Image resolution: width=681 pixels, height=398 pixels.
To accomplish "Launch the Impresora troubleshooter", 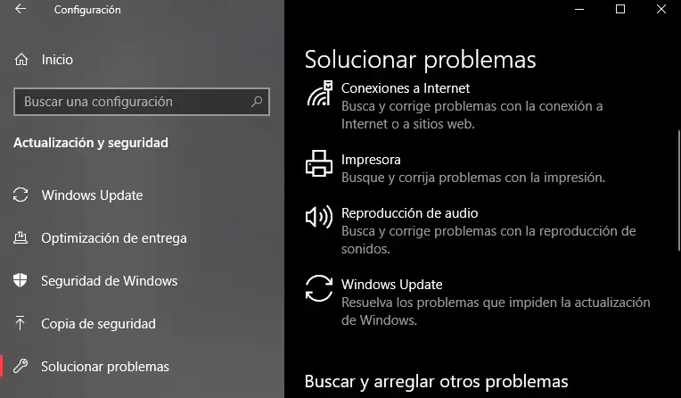I will [x=371, y=160].
